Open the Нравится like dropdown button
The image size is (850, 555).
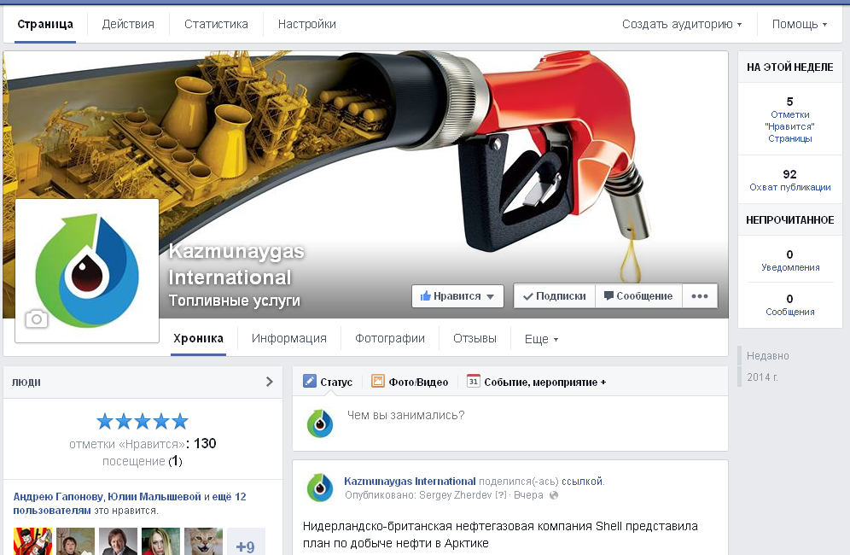tap(457, 296)
